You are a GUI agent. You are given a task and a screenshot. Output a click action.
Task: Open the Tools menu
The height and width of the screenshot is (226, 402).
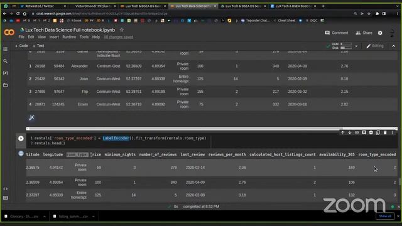pyautogui.click(x=84, y=37)
